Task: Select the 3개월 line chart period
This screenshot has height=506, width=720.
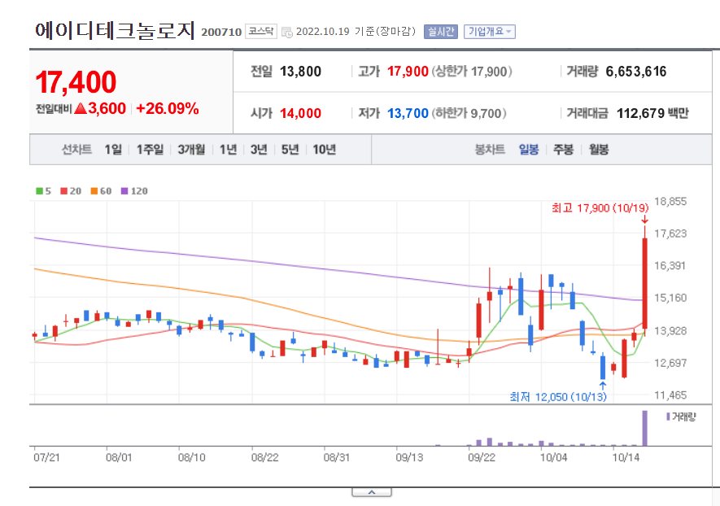Action: (191, 149)
